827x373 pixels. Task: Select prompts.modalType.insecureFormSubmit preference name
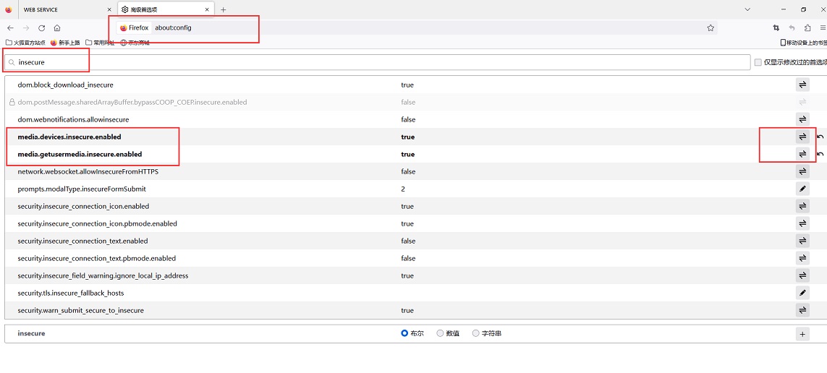(x=82, y=189)
